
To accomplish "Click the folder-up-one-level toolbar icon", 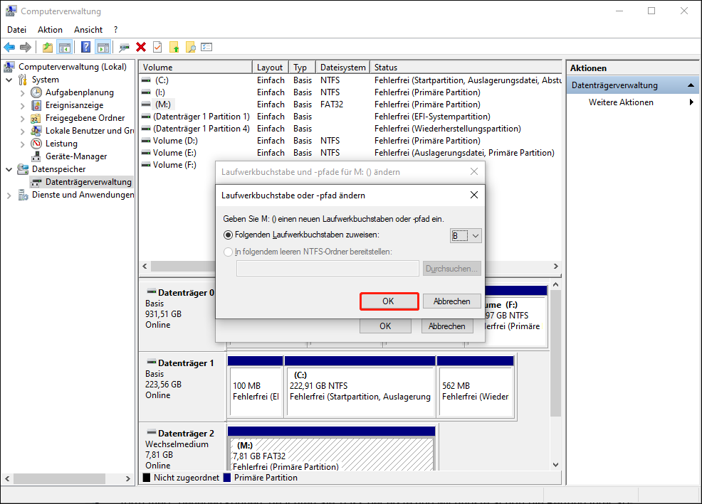I will (48, 48).
